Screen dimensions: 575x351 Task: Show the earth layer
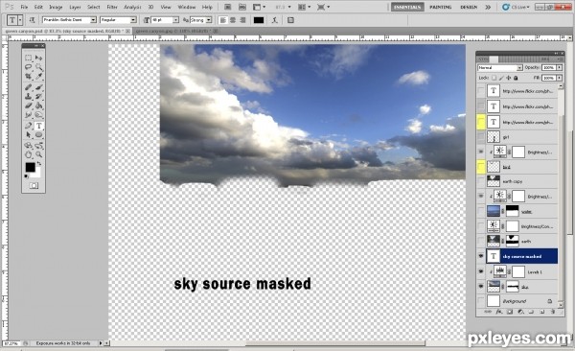(x=481, y=242)
